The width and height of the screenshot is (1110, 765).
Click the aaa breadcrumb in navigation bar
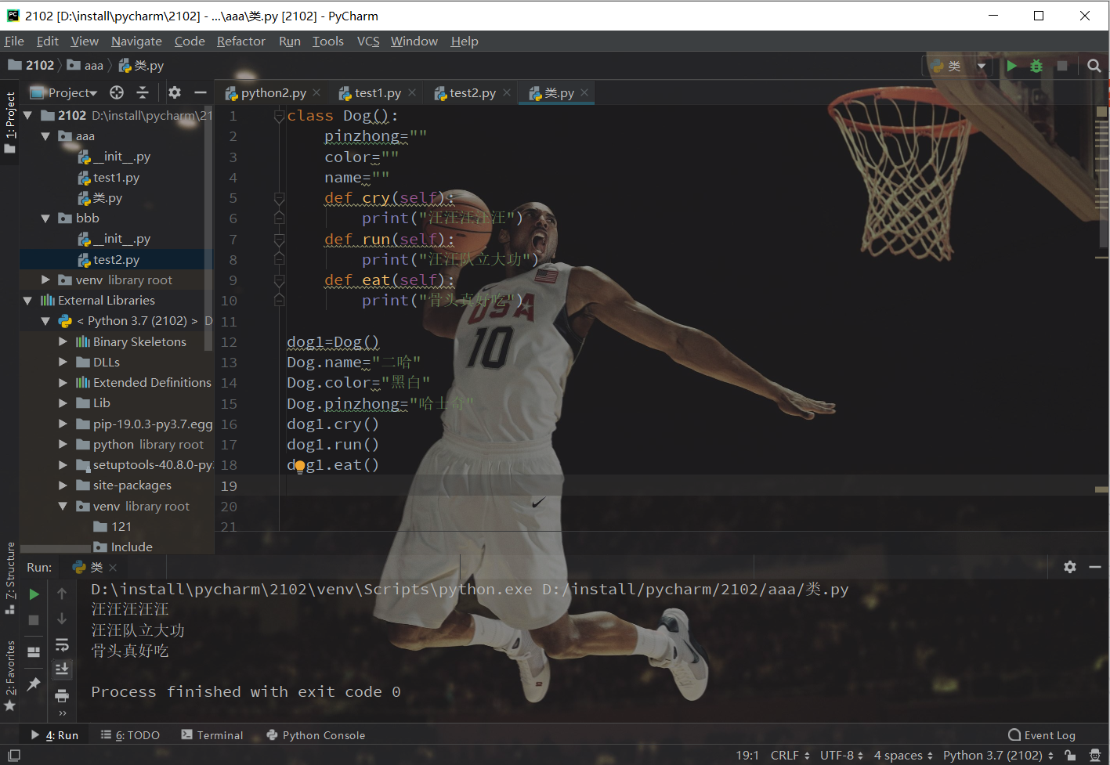pos(85,66)
